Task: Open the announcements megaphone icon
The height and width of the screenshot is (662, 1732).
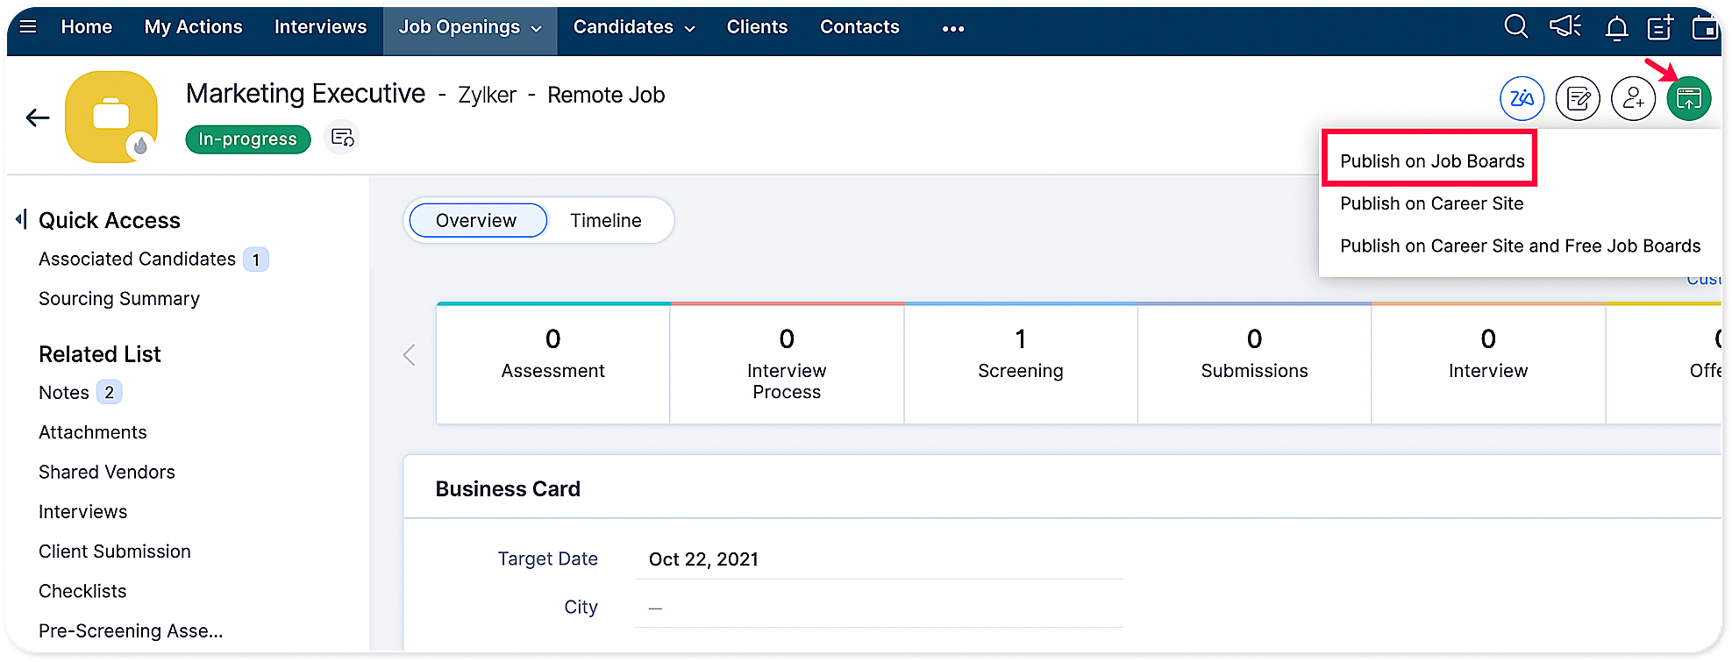Action: click(1565, 26)
